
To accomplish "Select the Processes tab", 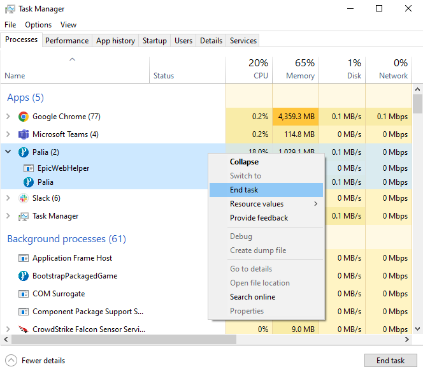I will 21,40.
